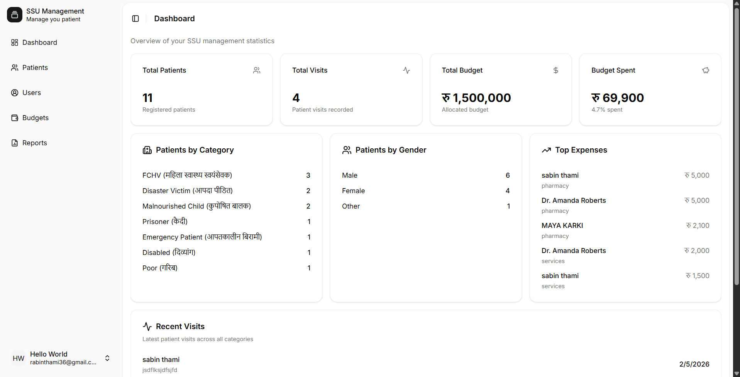Click the trending arrow icon beside Top Expenses
Image resolution: width=740 pixels, height=377 pixels.
(x=547, y=150)
